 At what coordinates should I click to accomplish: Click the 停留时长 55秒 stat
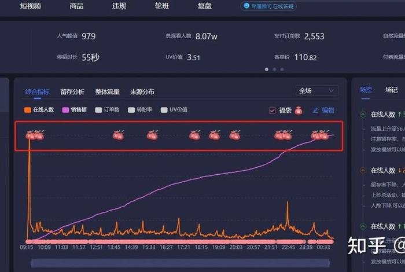[78, 57]
